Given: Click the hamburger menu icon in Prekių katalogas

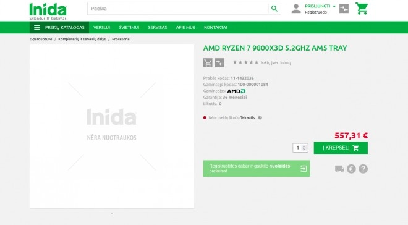Looking at the screenshot, I should click(x=37, y=27).
